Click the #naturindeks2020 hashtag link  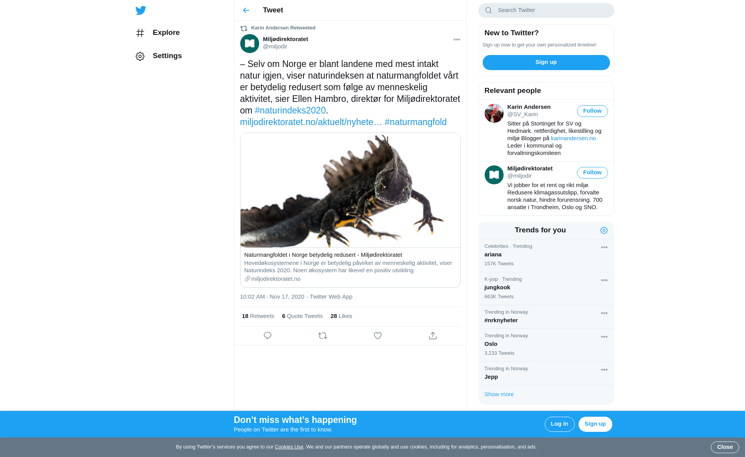[x=290, y=110]
